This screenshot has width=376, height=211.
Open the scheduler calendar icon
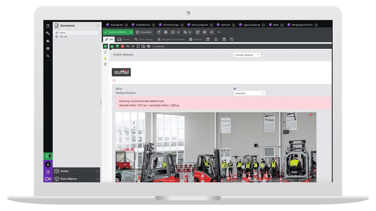[208, 39]
